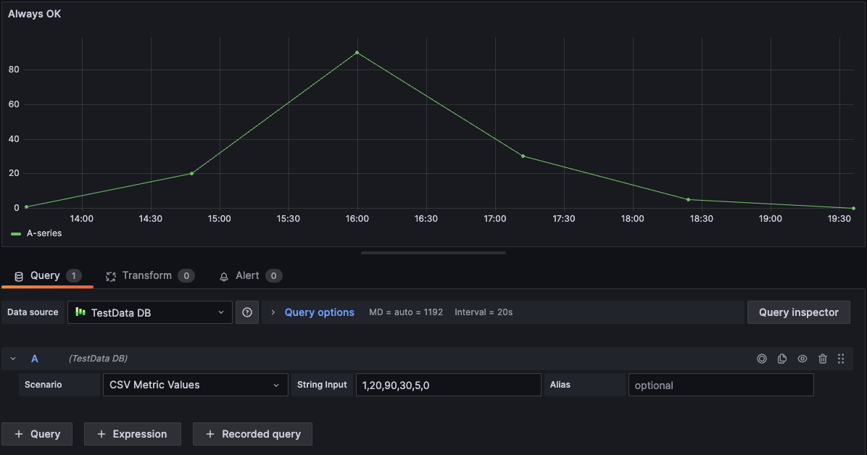
Task: Open the Scenario dropdown showing CSV Metric Values
Action: pos(195,385)
